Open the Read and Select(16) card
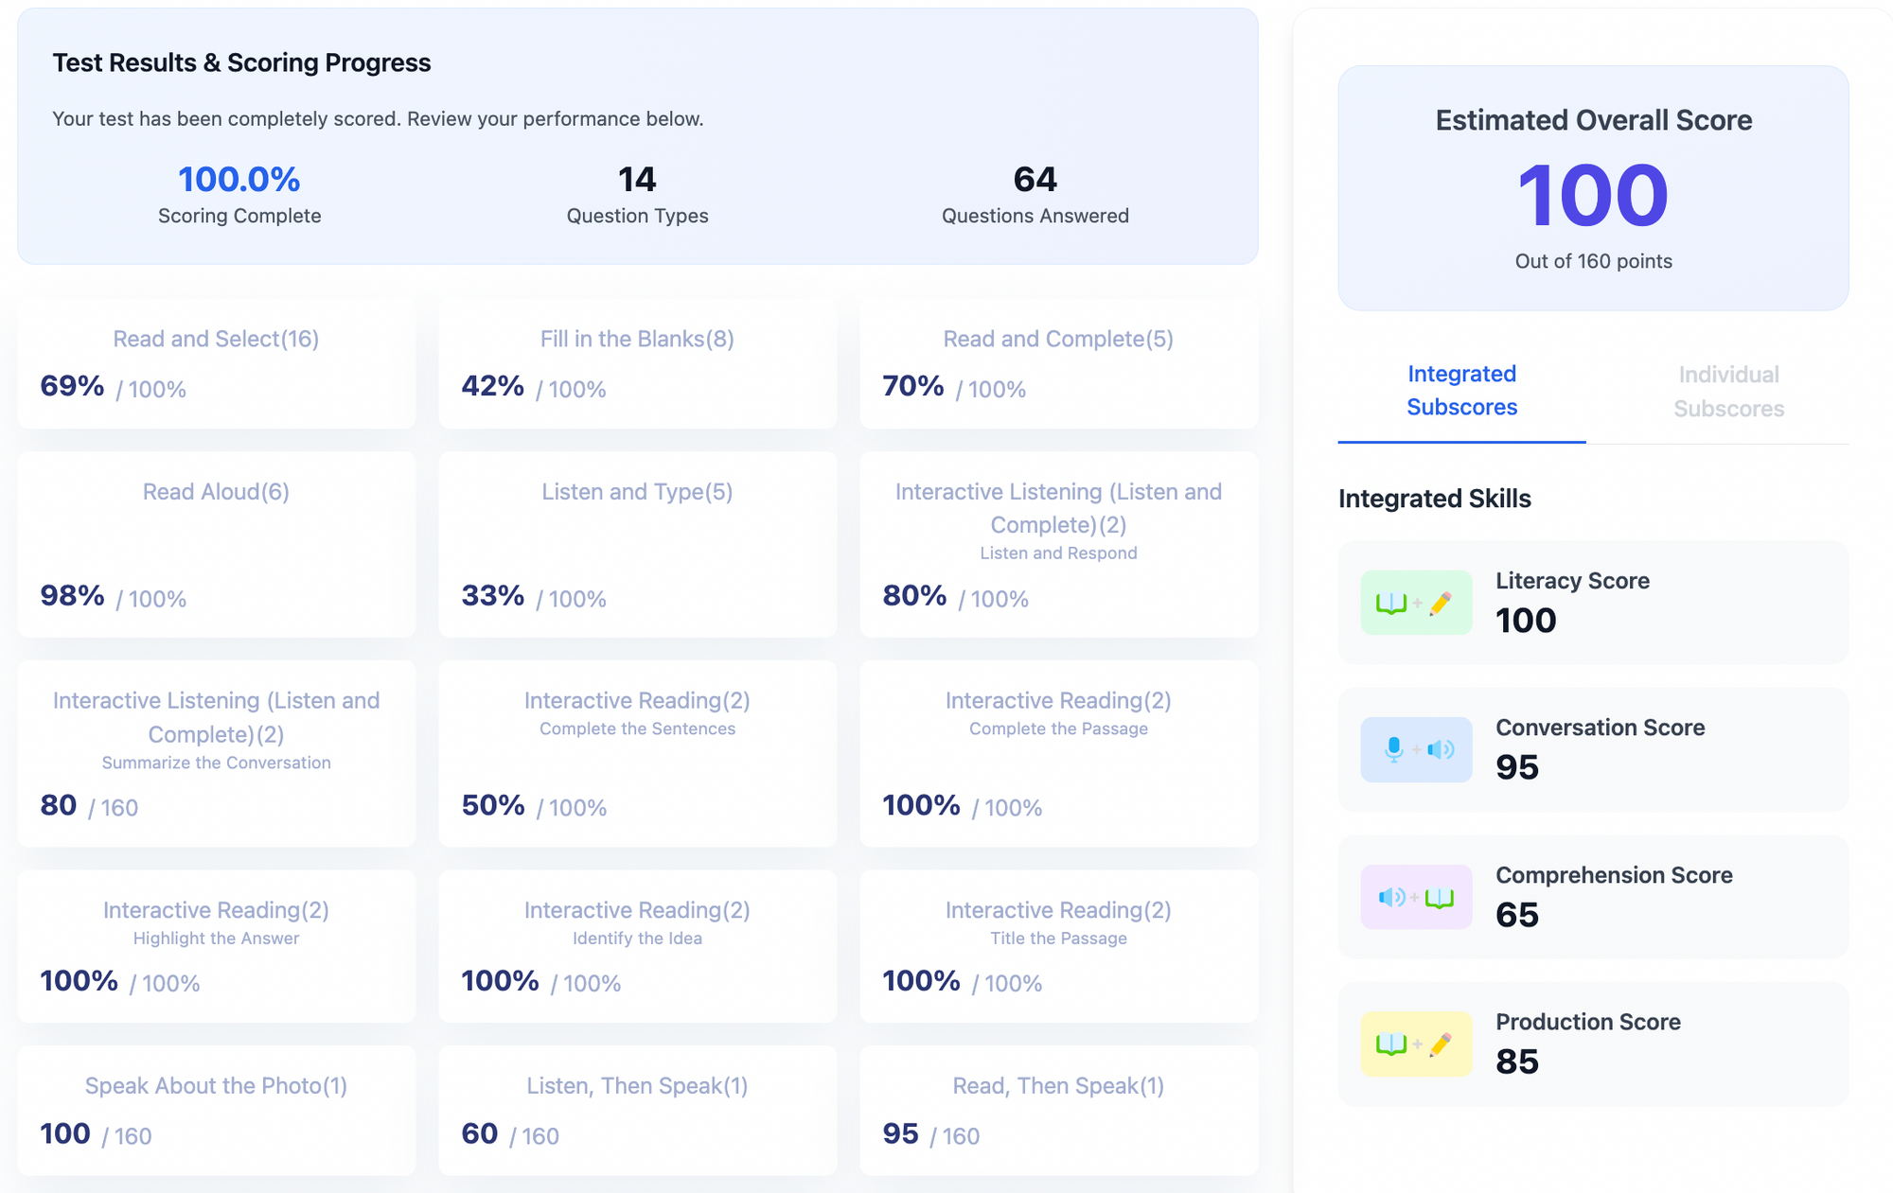The height and width of the screenshot is (1193, 1893). (216, 364)
